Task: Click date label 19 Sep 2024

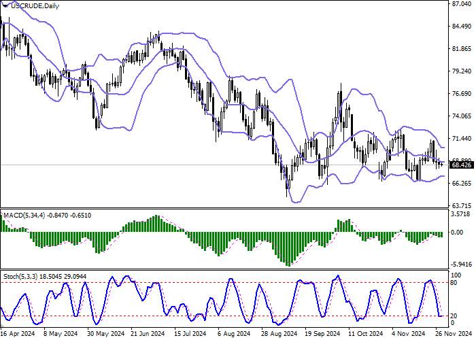Action: [x=323, y=334]
